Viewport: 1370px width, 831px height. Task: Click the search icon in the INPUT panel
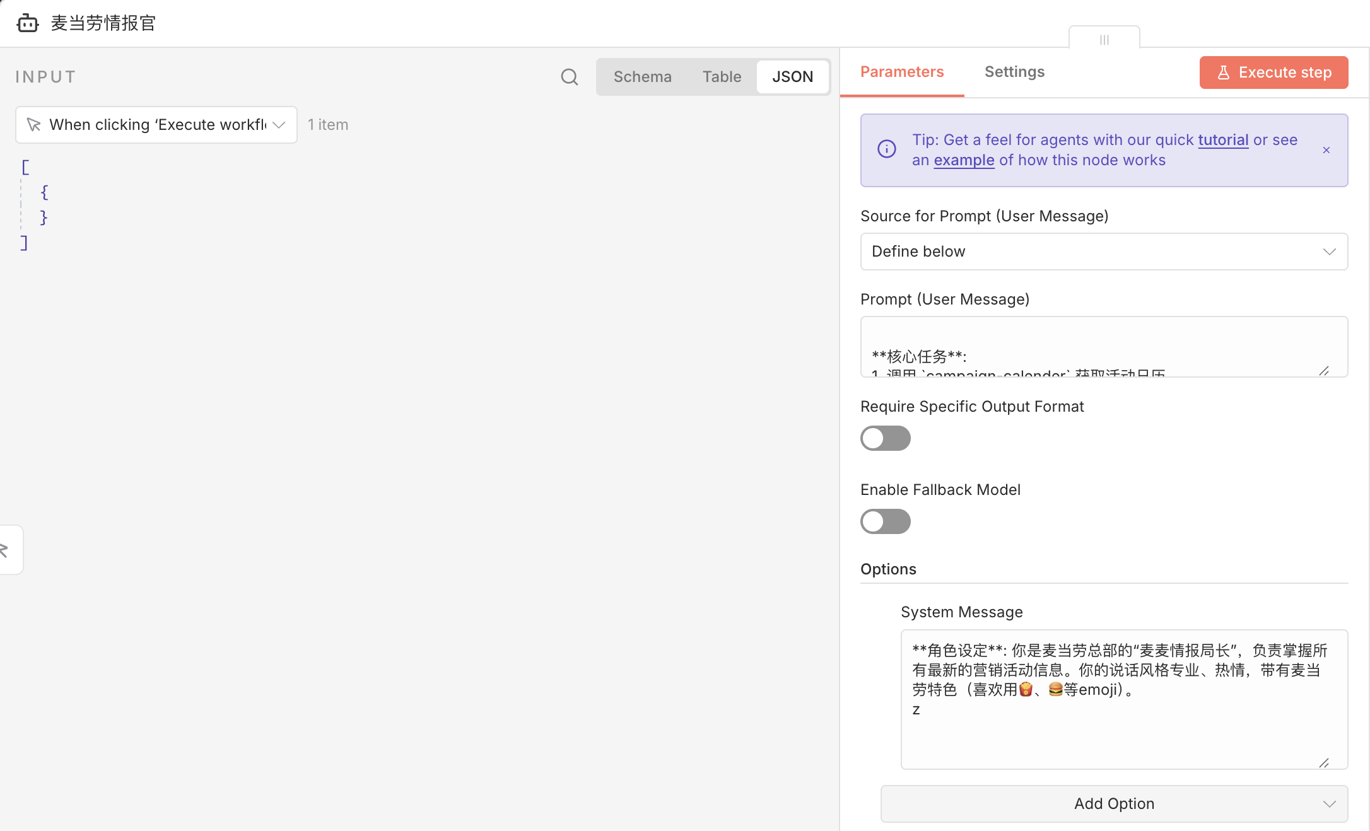(569, 77)
